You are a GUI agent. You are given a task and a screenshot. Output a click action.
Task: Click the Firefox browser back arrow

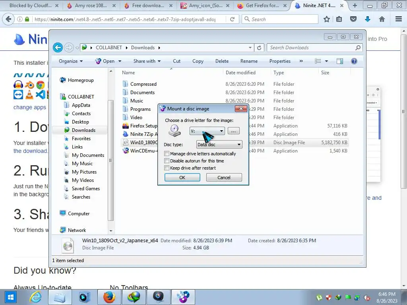[x=8, y=19]
